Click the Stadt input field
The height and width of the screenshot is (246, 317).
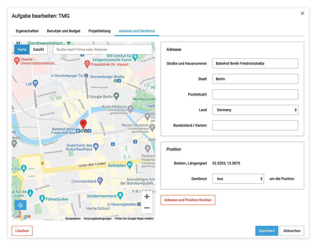coord(255,79)
